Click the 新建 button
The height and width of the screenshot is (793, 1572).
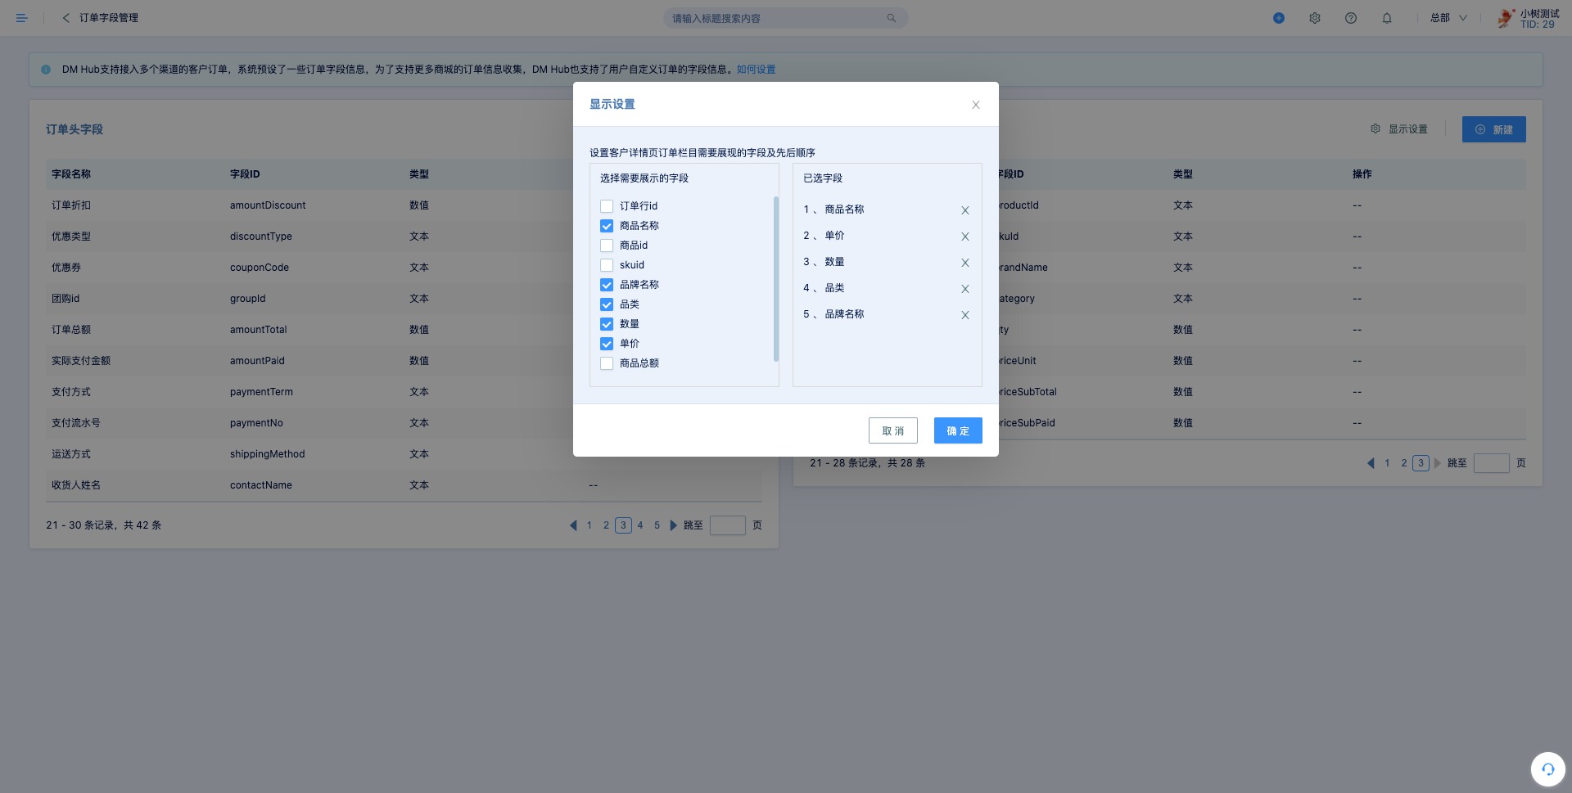(1494, 129)
